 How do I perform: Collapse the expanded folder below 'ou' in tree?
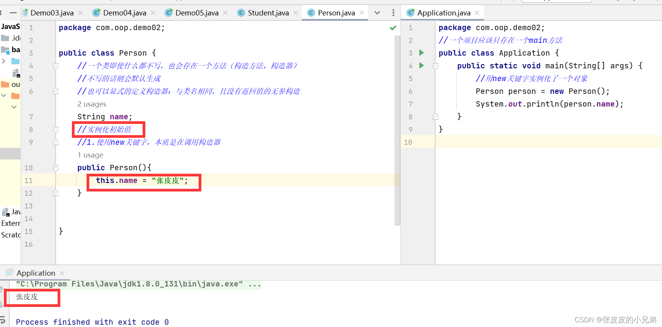pos(3,95)
